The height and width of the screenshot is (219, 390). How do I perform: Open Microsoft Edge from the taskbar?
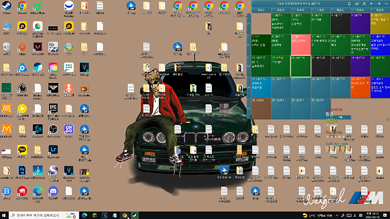tap(84, 215)
